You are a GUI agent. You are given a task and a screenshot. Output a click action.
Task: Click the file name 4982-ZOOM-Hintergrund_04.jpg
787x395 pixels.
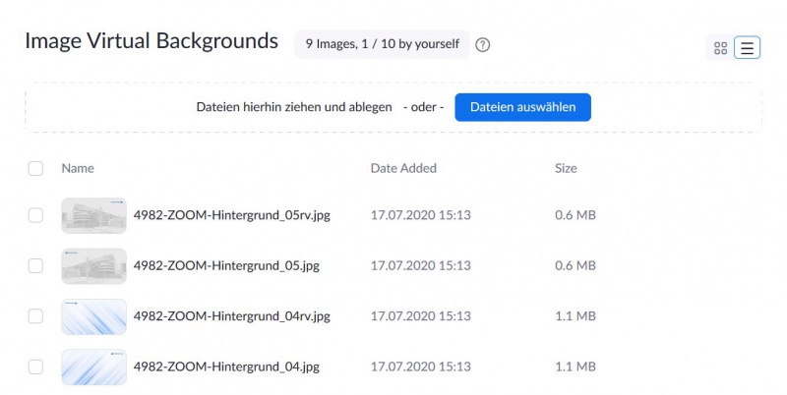226,367
